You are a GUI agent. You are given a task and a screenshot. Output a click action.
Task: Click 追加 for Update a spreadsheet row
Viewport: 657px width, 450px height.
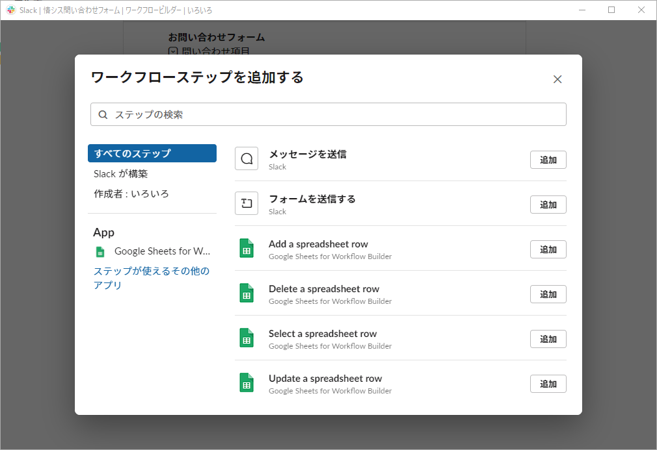click(x=548, y=383)
